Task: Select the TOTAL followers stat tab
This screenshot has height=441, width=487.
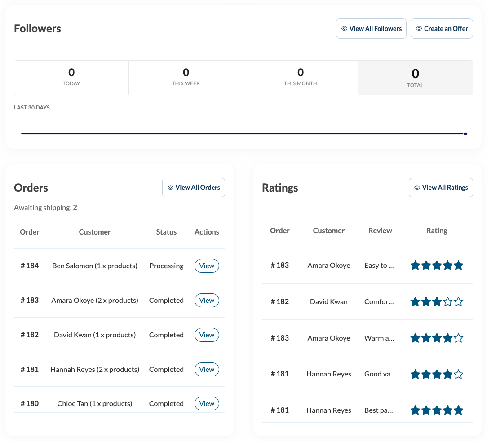Action: [415, 78]
